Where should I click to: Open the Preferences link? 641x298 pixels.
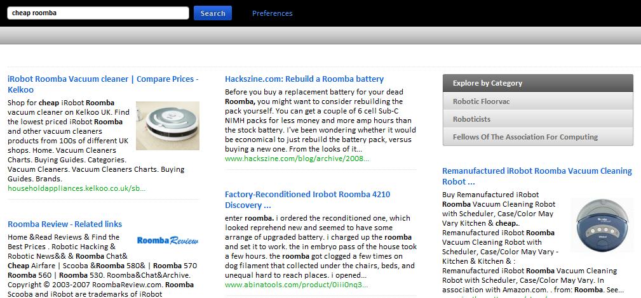point(273,13)
